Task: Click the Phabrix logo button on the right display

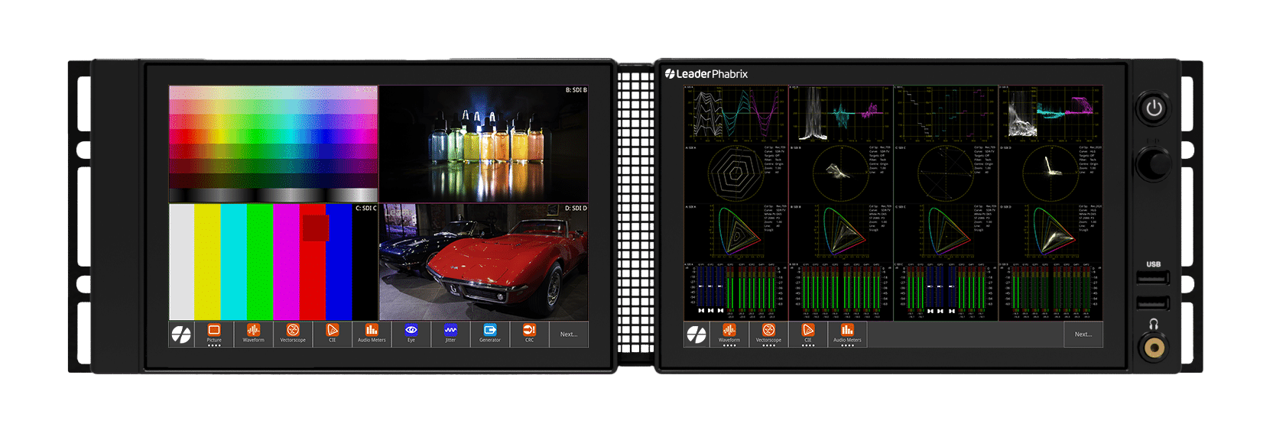Action: [697, 335]
